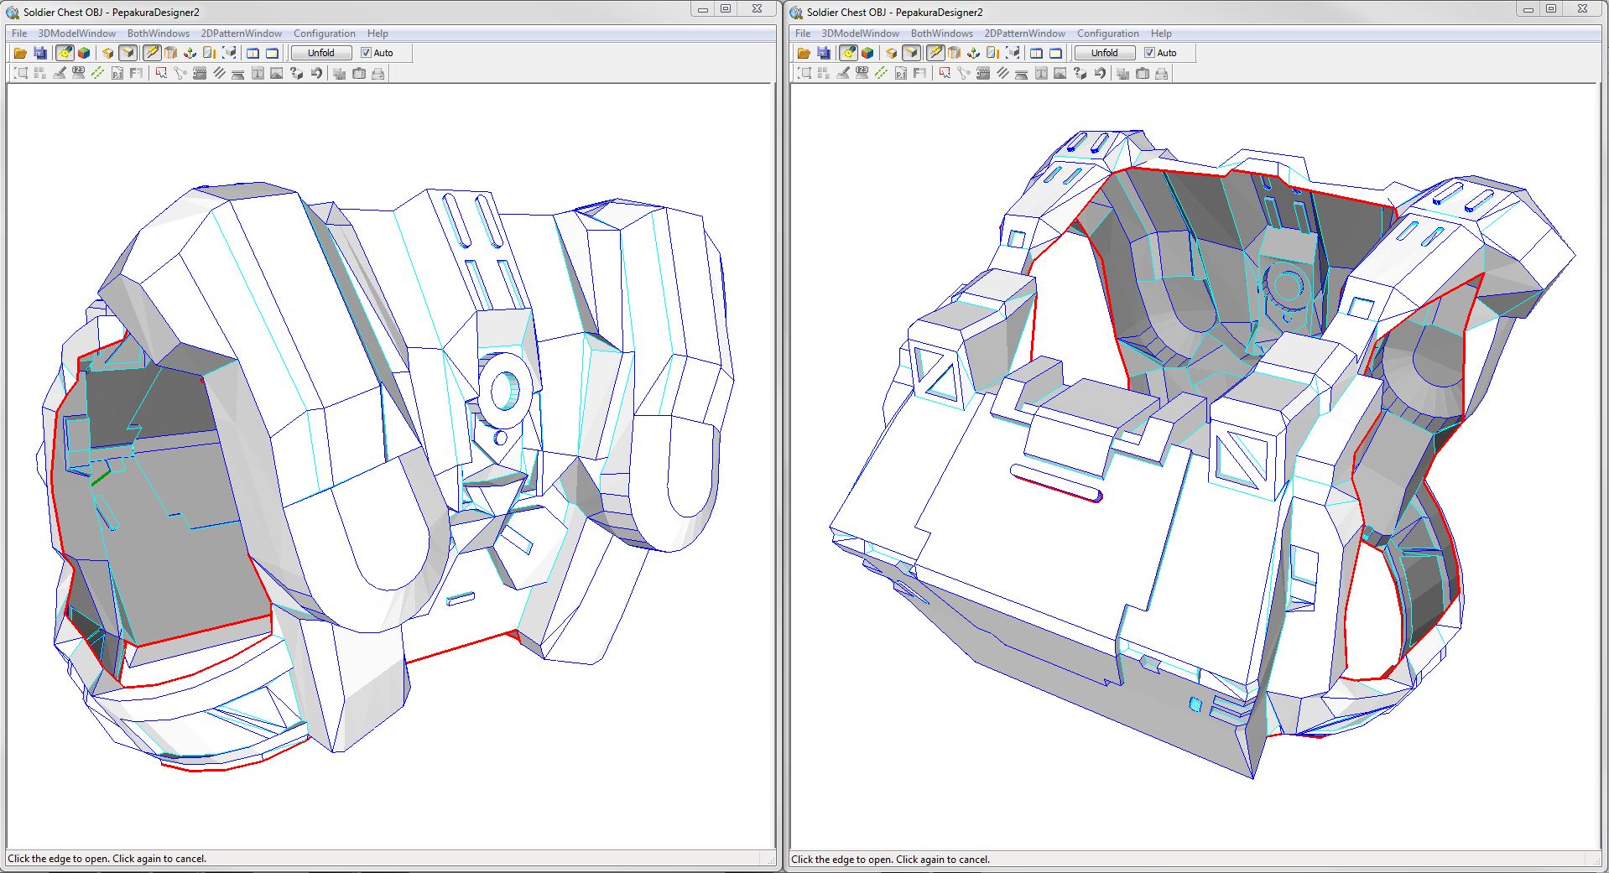Image resolution: width=1609 pixels, height=873 pixels.
Task: Click the 123 edge numbering icon in left window
Action: click(x=79, y=74)
